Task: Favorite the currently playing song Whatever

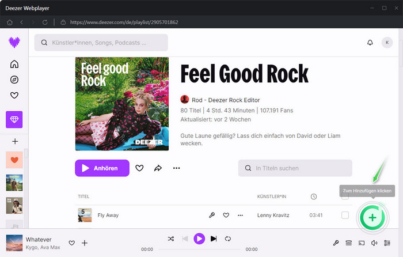Action: pos(72,243)
